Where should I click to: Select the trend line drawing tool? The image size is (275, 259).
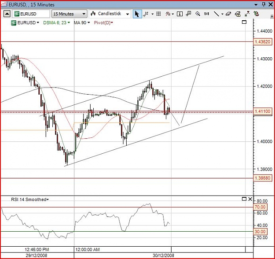tap(216, 14)
